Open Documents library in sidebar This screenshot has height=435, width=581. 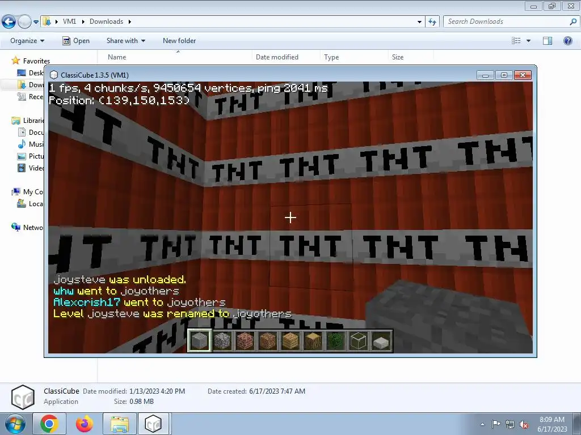tap(31, 133)
